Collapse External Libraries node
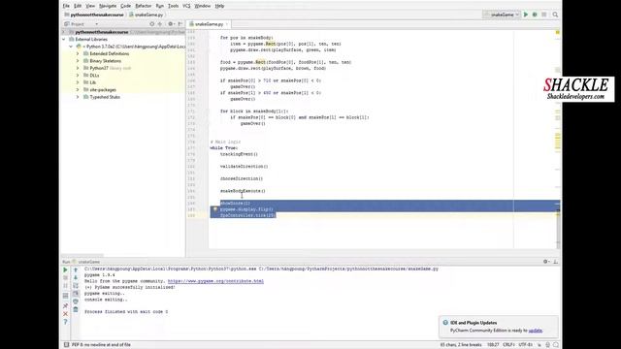The height and width of the screenshot is (349, 621). click(64, 40)
